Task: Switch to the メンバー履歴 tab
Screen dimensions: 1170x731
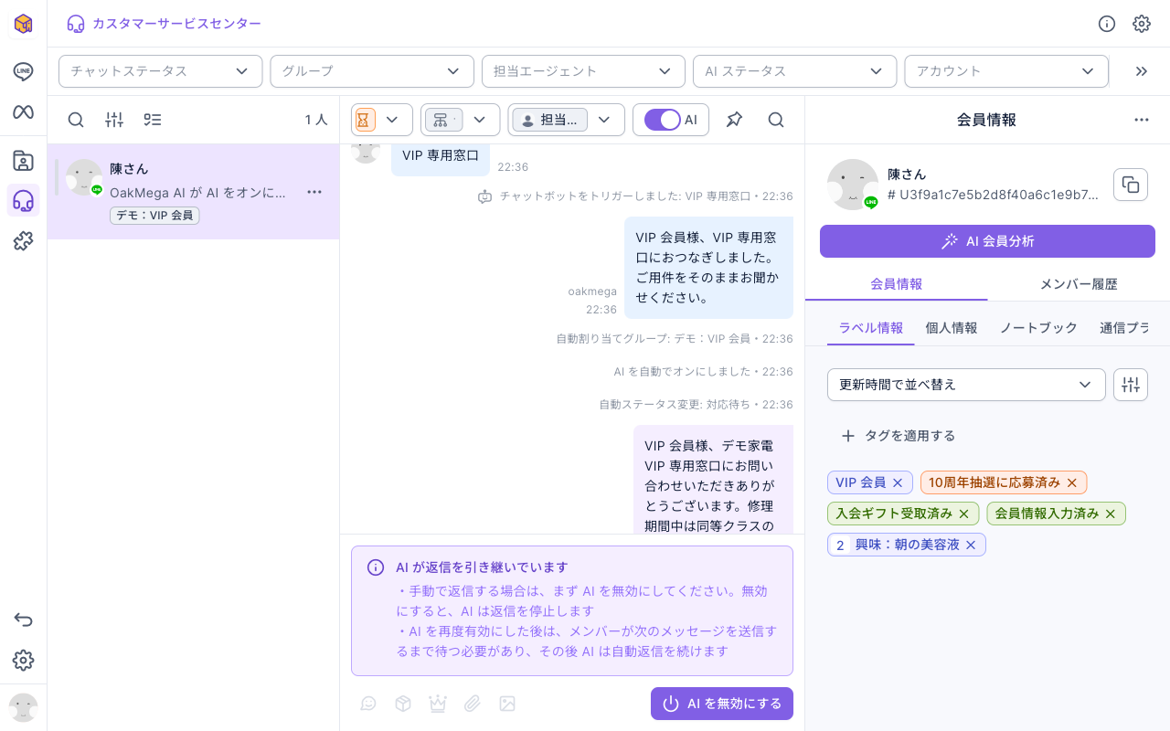Action: 1079,284
